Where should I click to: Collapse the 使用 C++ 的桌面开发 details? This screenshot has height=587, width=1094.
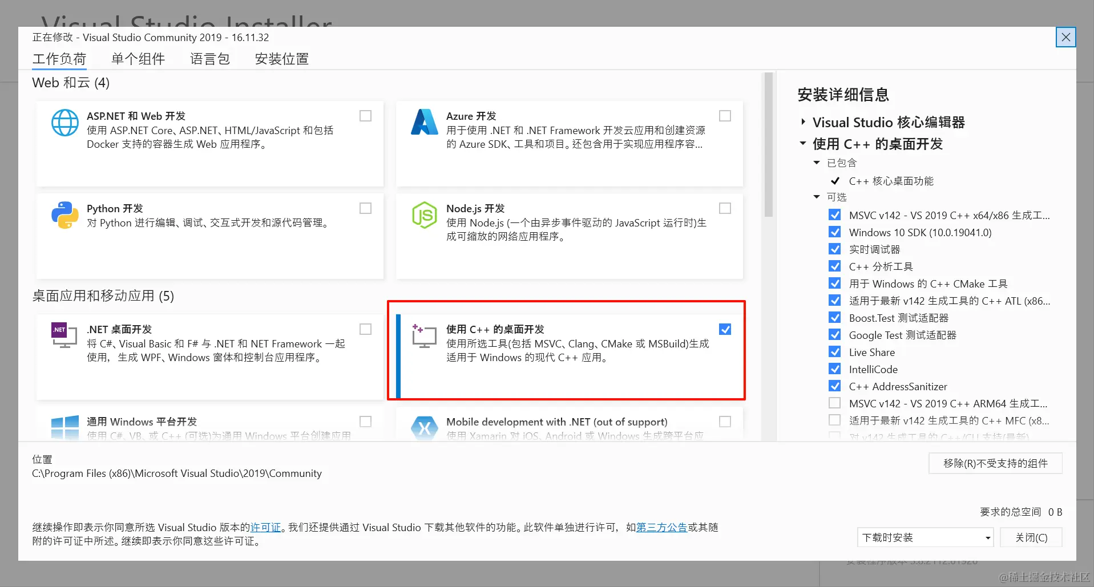point(802,144)
